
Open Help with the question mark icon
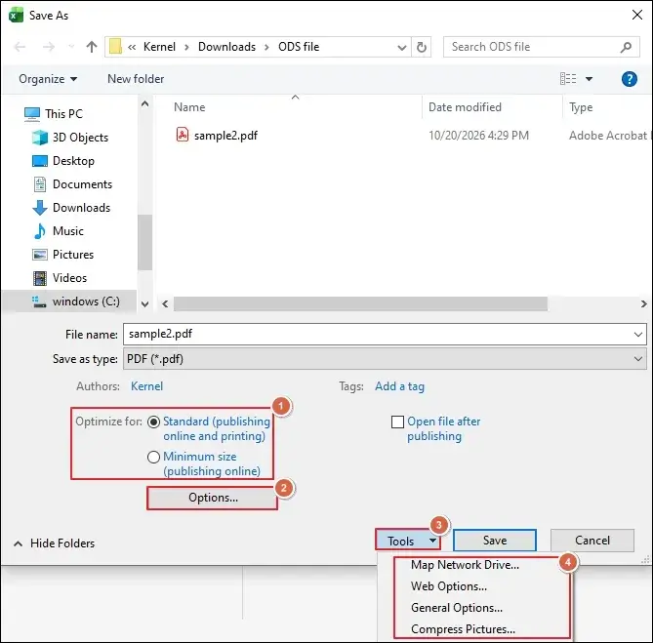pos(630,79)
